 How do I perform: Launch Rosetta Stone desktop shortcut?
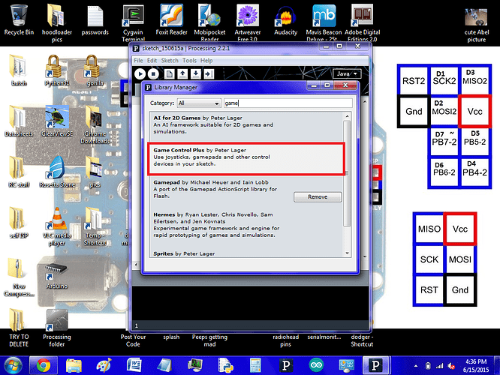click(57, 172)
